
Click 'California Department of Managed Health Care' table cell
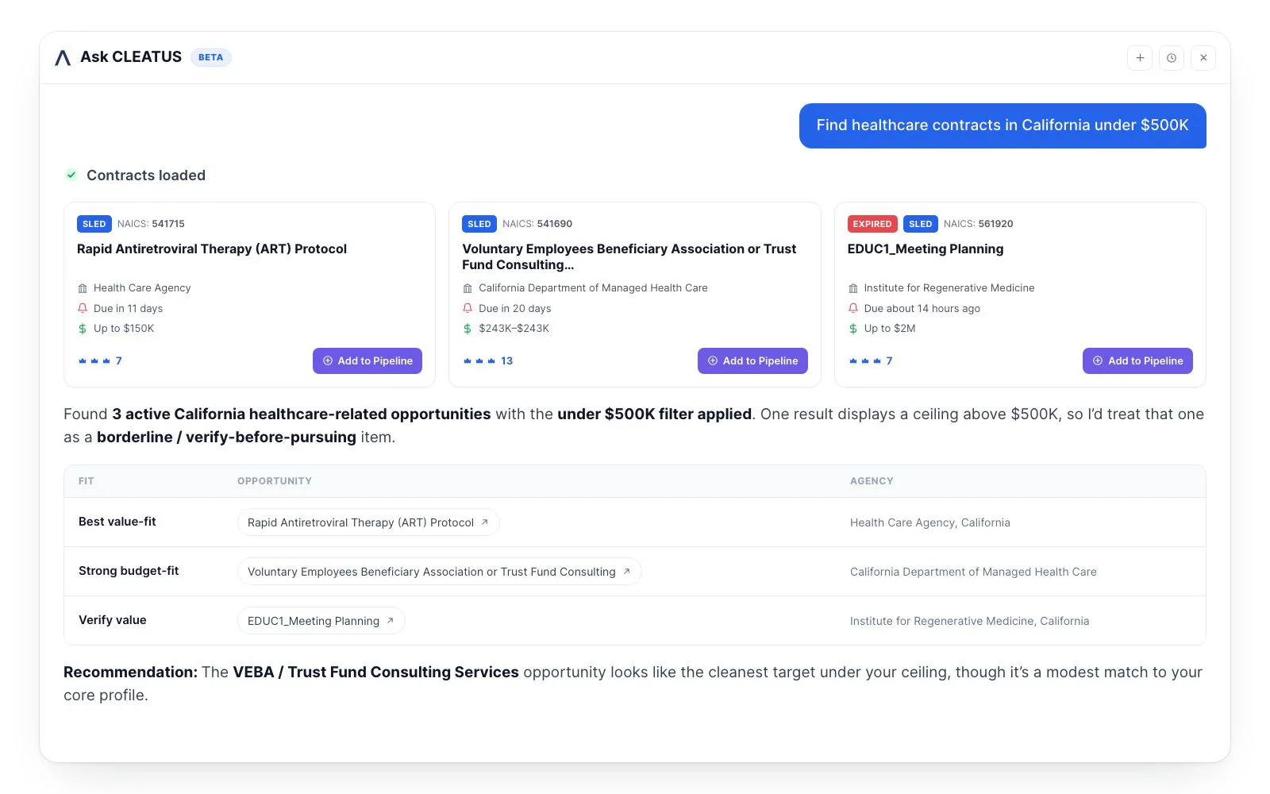973,572
